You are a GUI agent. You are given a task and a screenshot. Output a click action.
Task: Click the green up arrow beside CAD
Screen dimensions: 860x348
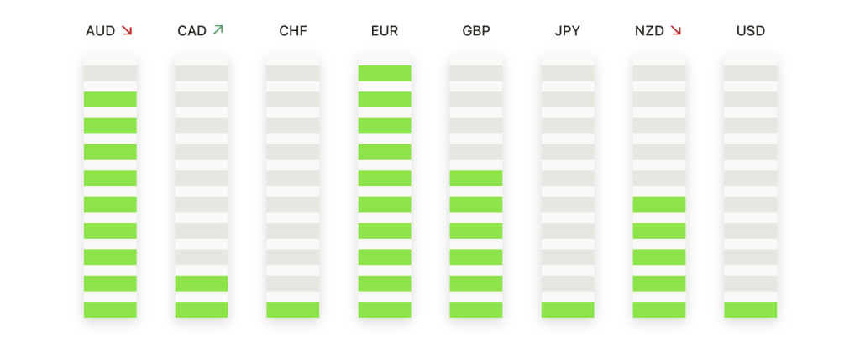point(218,30)
